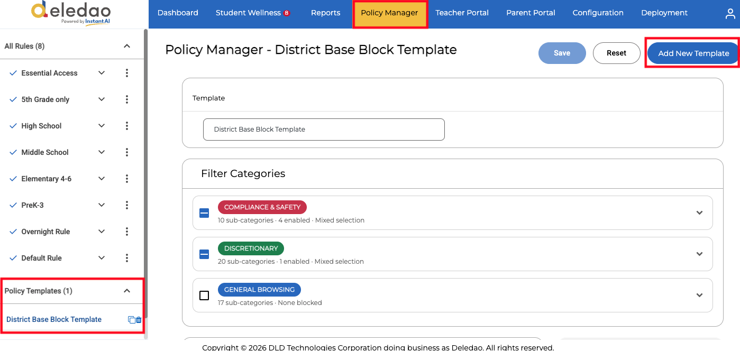The height and width of the screenshot is (351, 740).
Task: Expand the Essential Access rule
Action: [x=102, y=73]
